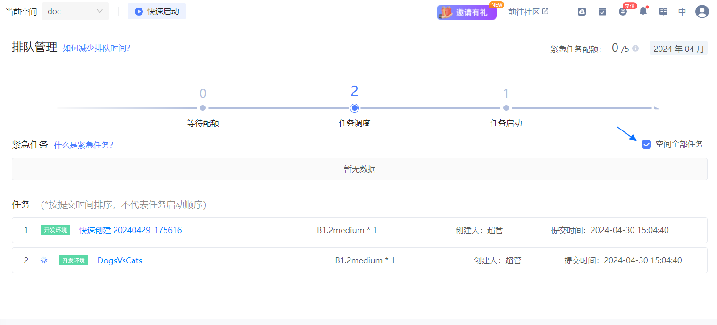
Task: Expand the doc workspace dropdown
Action: (x=75, y=11)
